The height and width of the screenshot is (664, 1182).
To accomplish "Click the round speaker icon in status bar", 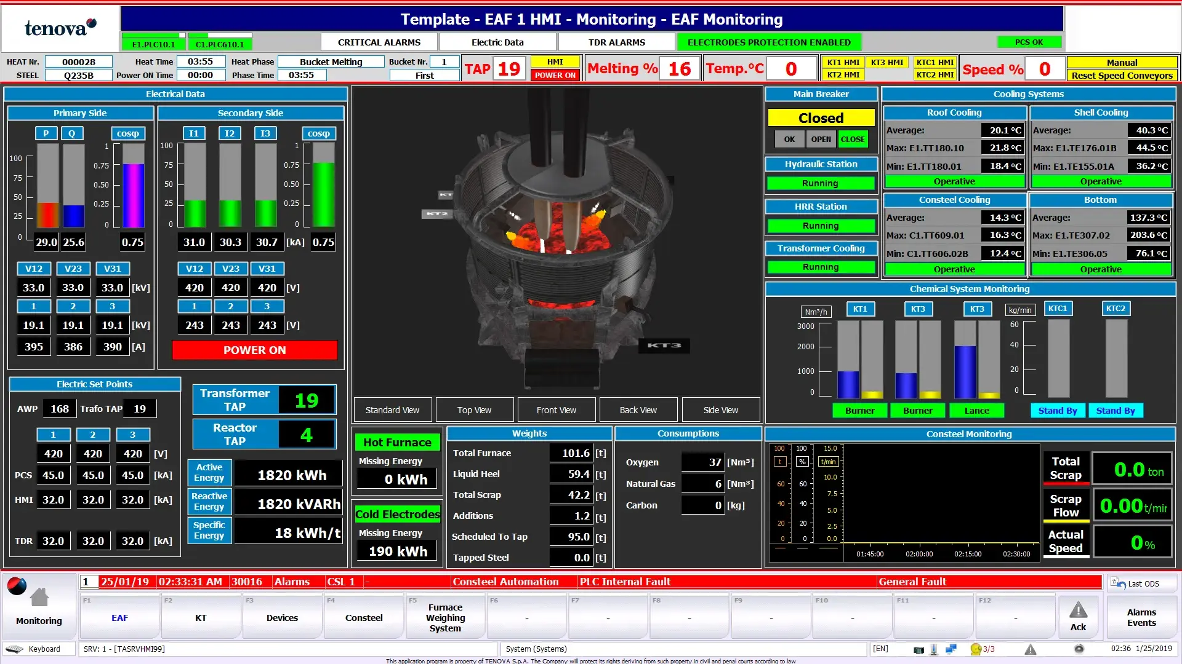I will coord(1079,649).
